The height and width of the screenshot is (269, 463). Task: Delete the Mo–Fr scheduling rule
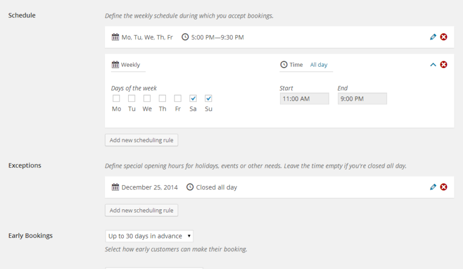pyautogui.click(x=444, y=37)
